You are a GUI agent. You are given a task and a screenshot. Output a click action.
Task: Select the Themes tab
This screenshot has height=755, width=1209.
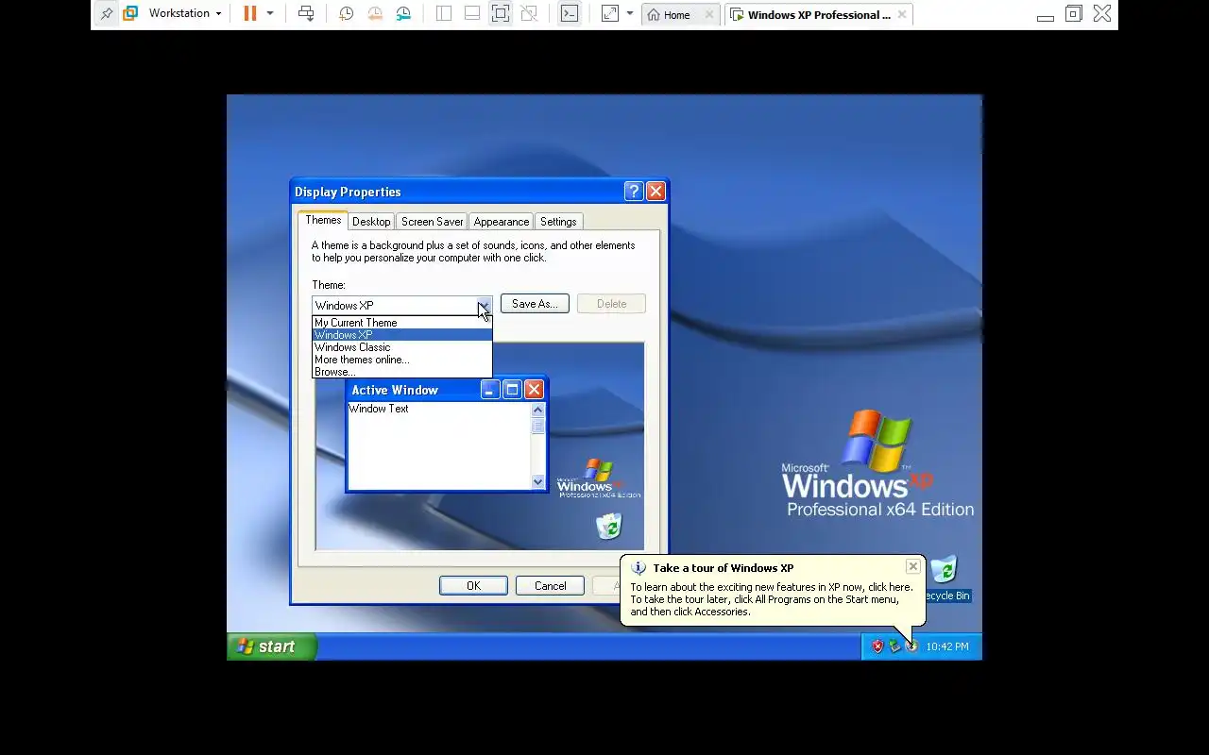pos(323,220)
